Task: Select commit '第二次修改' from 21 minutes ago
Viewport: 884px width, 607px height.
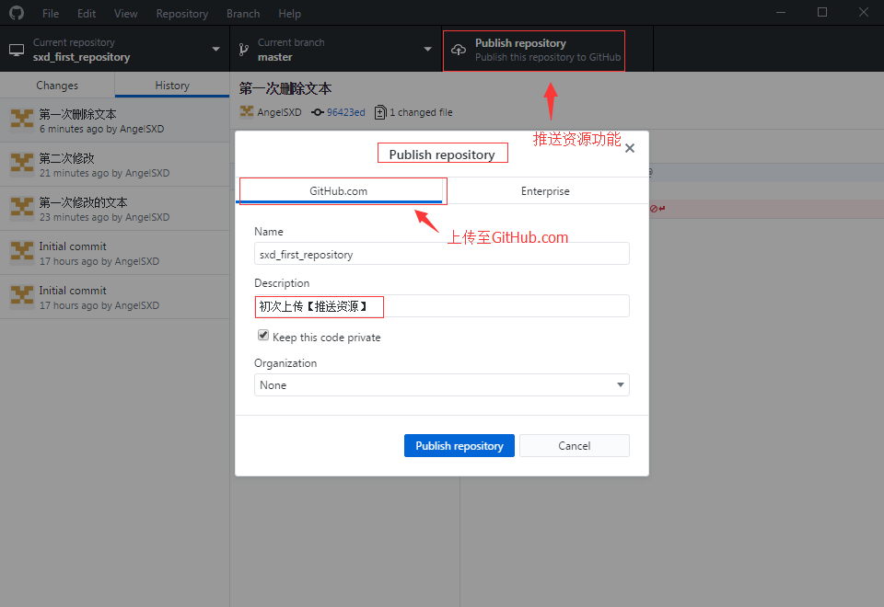Action: [114, 165]
